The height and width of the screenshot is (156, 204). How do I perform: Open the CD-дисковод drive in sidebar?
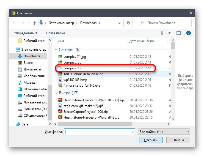(x=32, y=116)
